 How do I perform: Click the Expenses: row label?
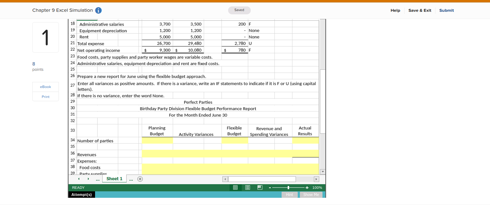pyautogui.click(x=87, y=161)
